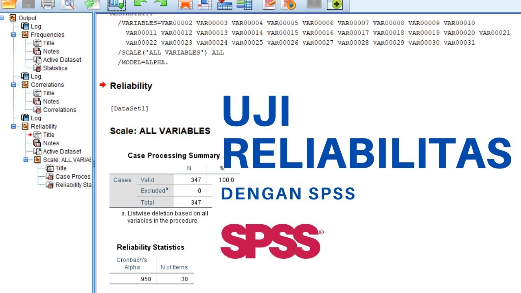Click the Go to Case toolbar icon
Screen dimensions: 521x293
click(x=205, y=4)
